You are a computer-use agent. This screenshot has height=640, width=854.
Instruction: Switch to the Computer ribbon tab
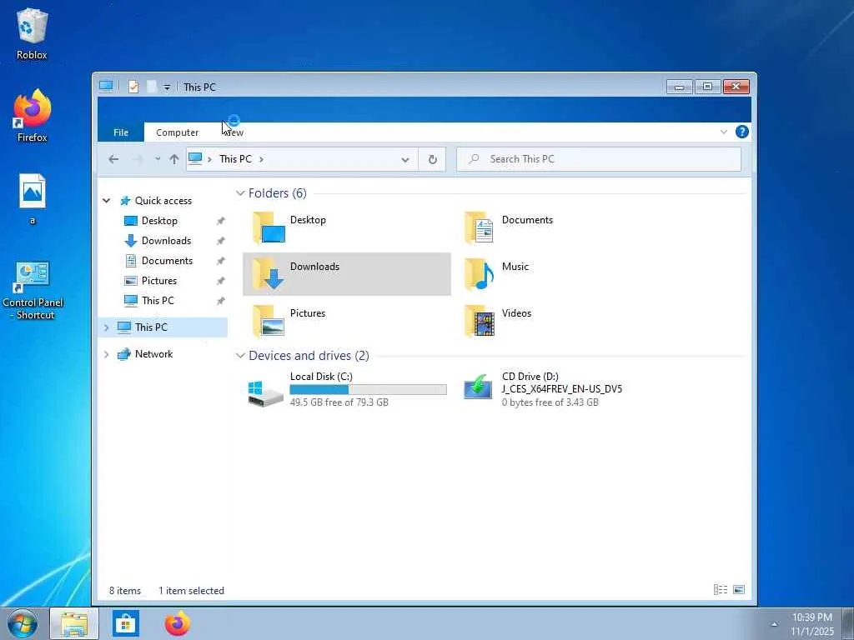(177, 132)
